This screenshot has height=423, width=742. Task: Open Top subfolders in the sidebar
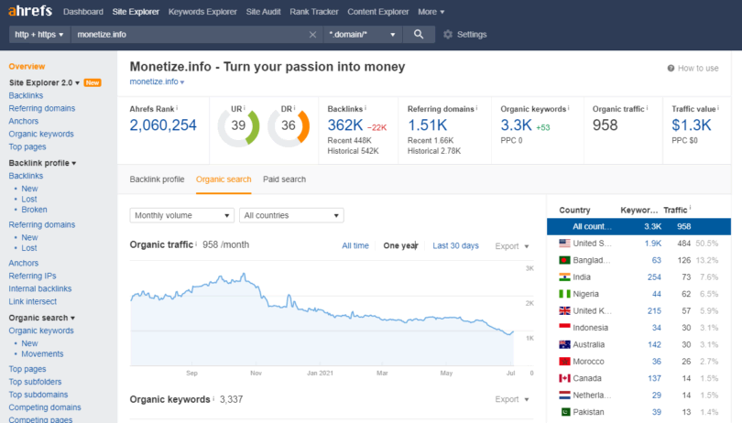35,382
